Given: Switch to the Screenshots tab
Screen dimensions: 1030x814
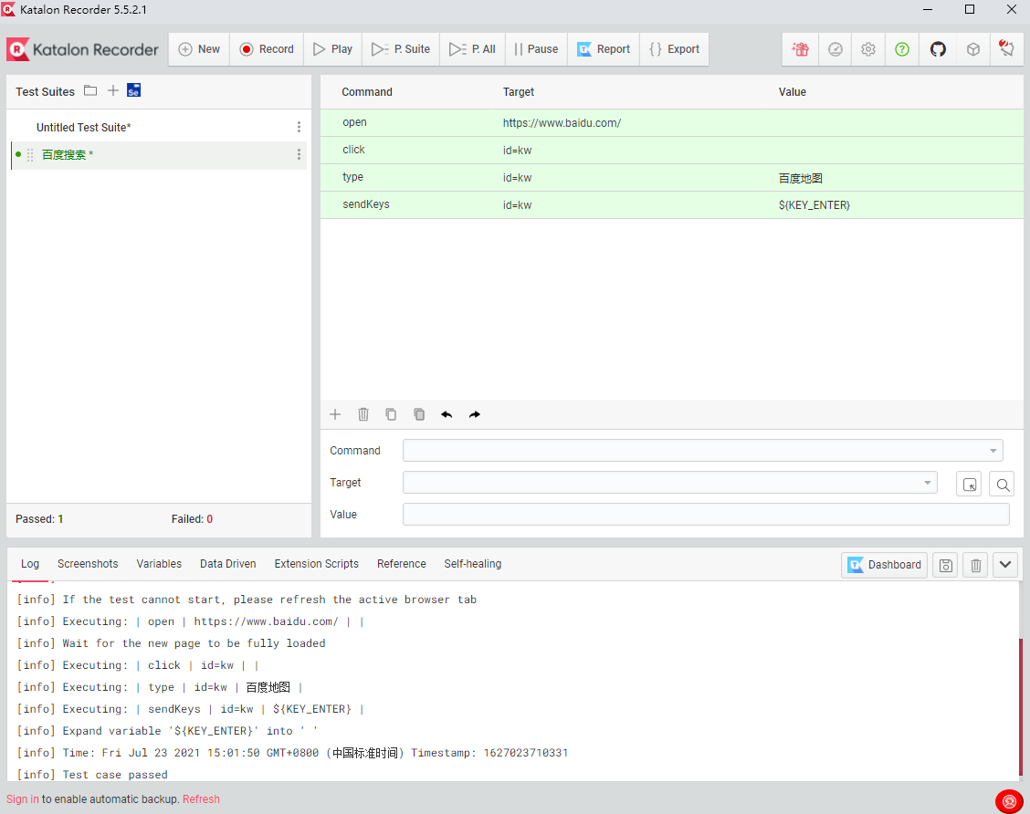Looking at the screenshot, I should [x=88, y=564].
